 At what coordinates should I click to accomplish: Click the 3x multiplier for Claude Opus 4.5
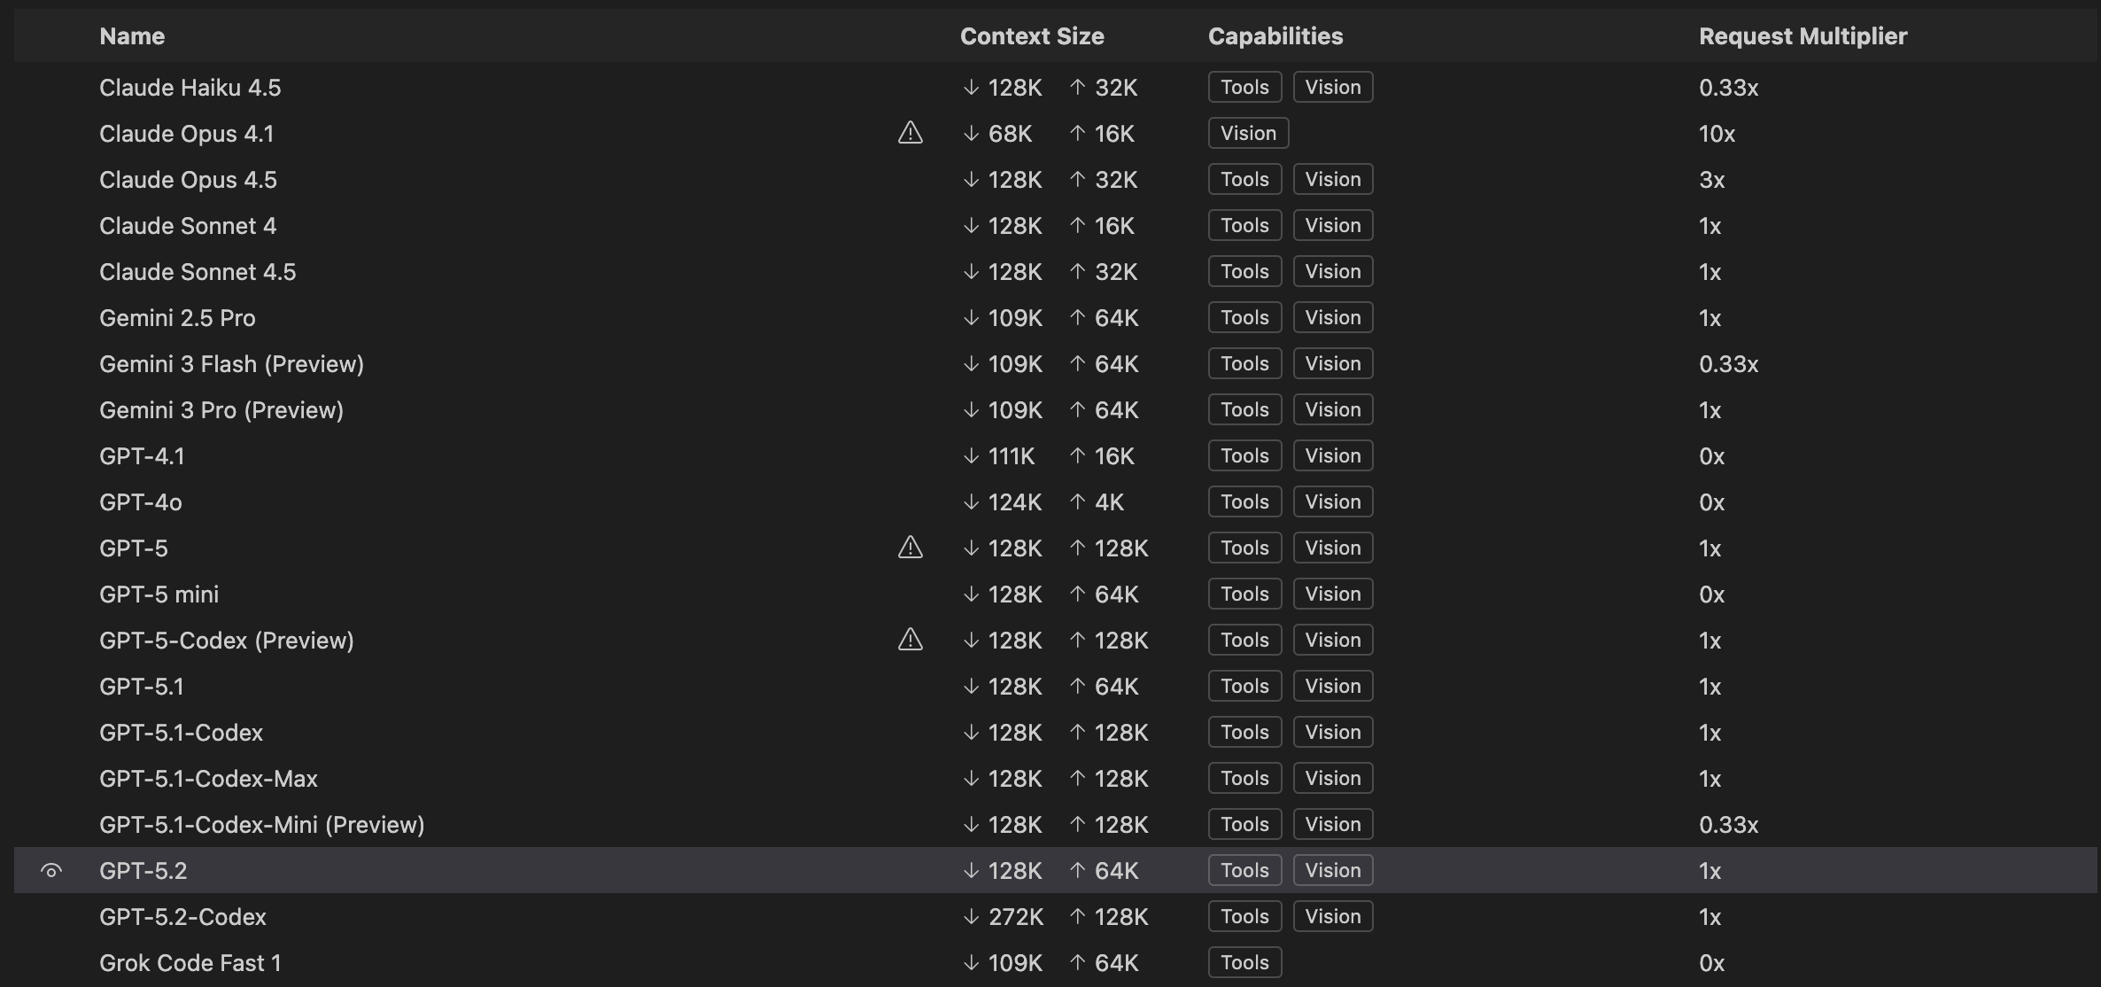coord(1711,180)
